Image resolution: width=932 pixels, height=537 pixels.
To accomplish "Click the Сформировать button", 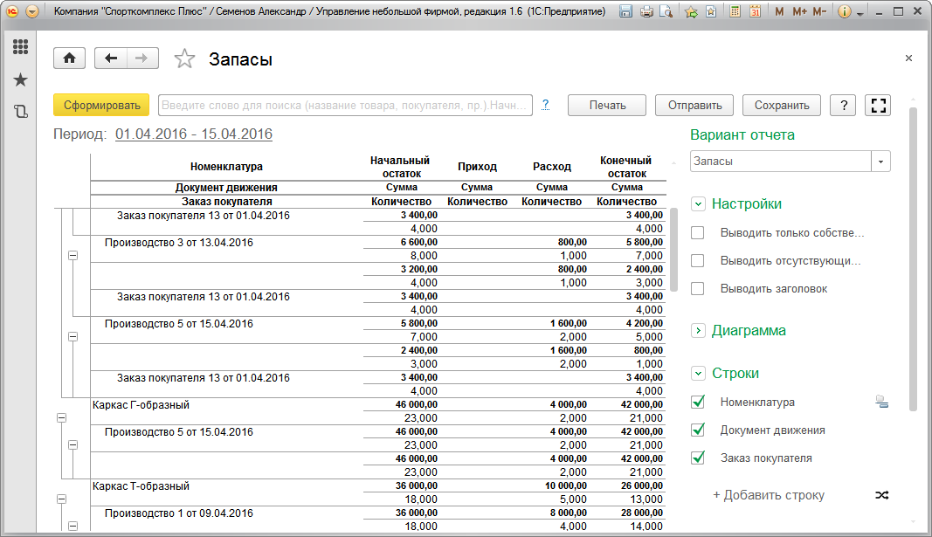I will tap(101, 105).
